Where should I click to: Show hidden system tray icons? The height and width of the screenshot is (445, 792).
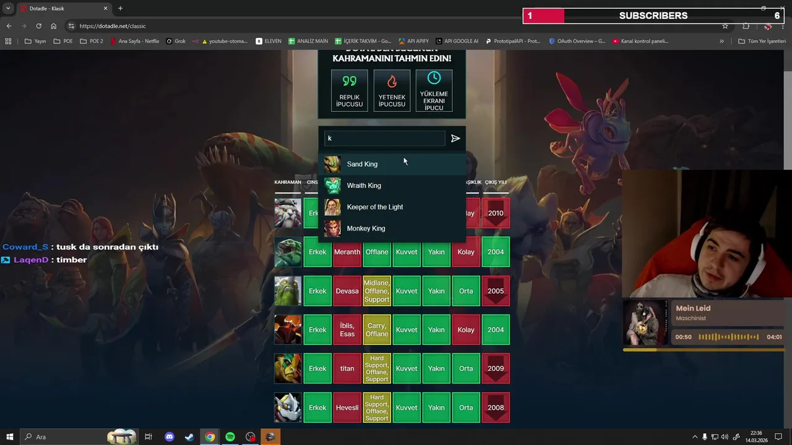(x=695, y=437)
